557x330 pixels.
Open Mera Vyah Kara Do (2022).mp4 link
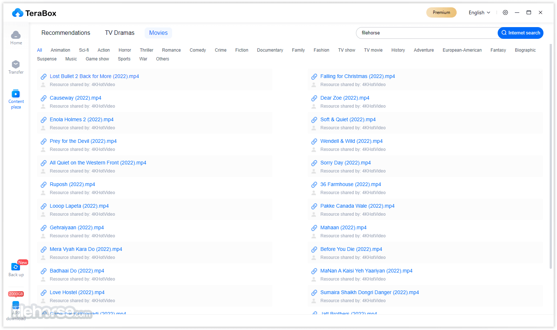point(86,249)
